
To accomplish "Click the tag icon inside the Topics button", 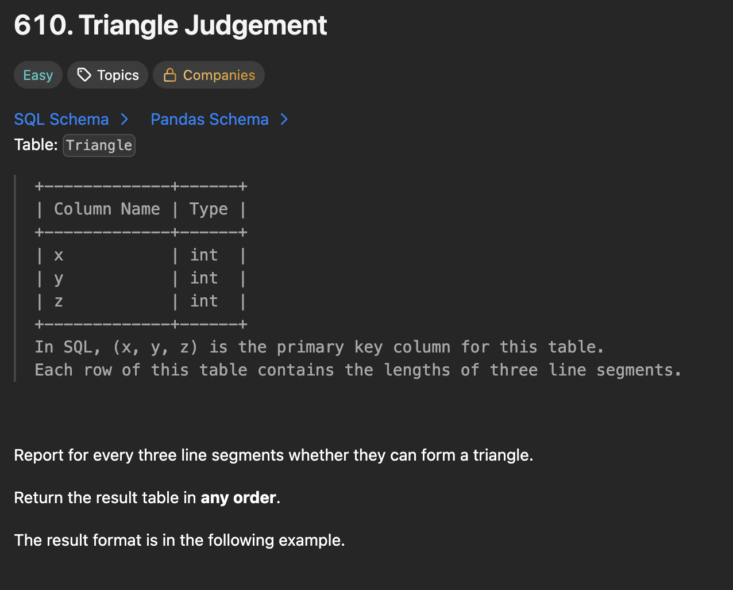I will (x=84, y=75).
